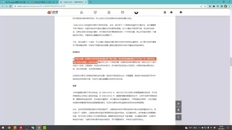This screenshot has width=232, height=130.
Task: Click the share page icon in address bar
Action: pos(201,6)
